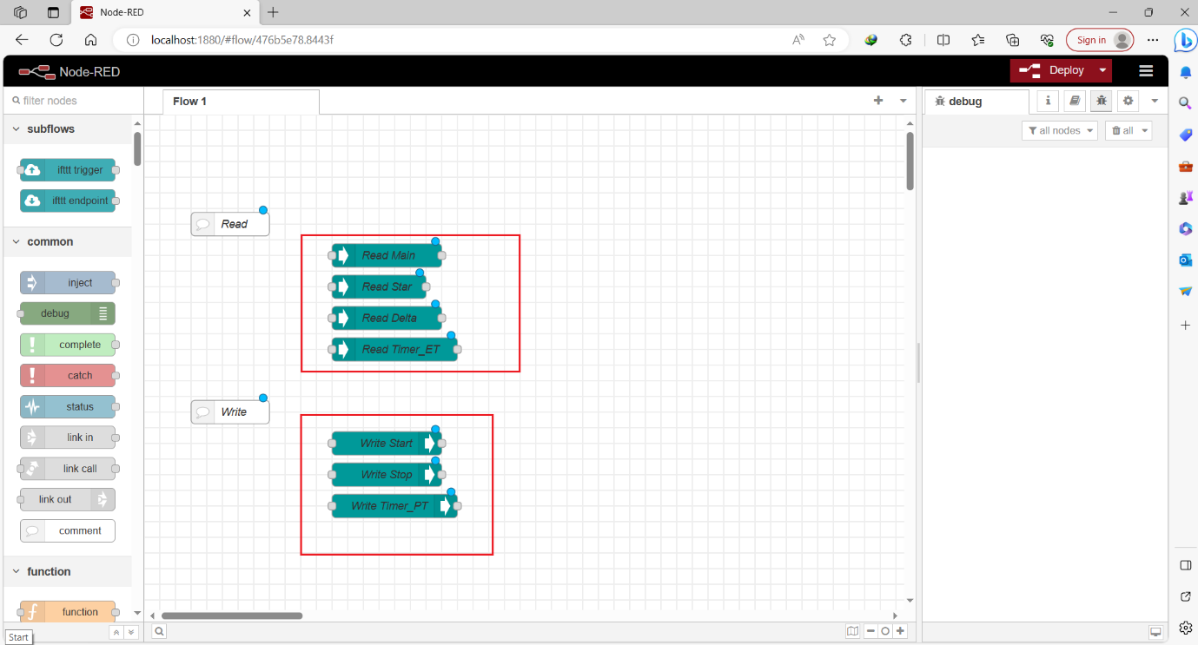The width and height of the screenshot is (1198, 645).
Task: Open the Deploy options dropdown arrow
Action: [1100, 70]
